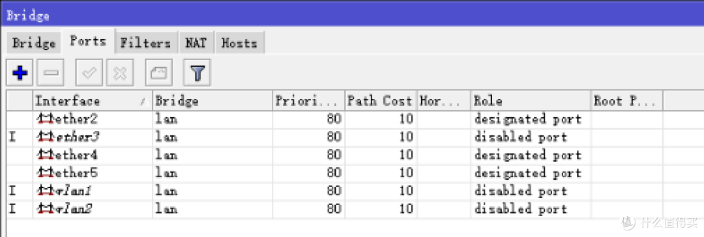Click the vlan1 interface icon
The width and height of the screenshot is (704, 237).
coord(46,191)
